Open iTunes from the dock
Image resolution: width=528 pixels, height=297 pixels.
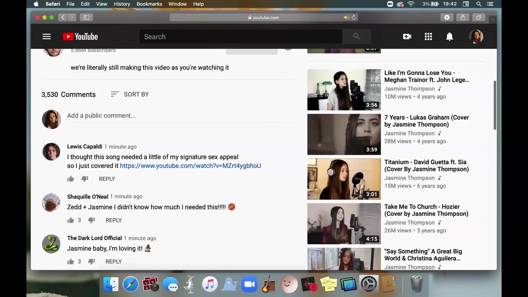210,284
